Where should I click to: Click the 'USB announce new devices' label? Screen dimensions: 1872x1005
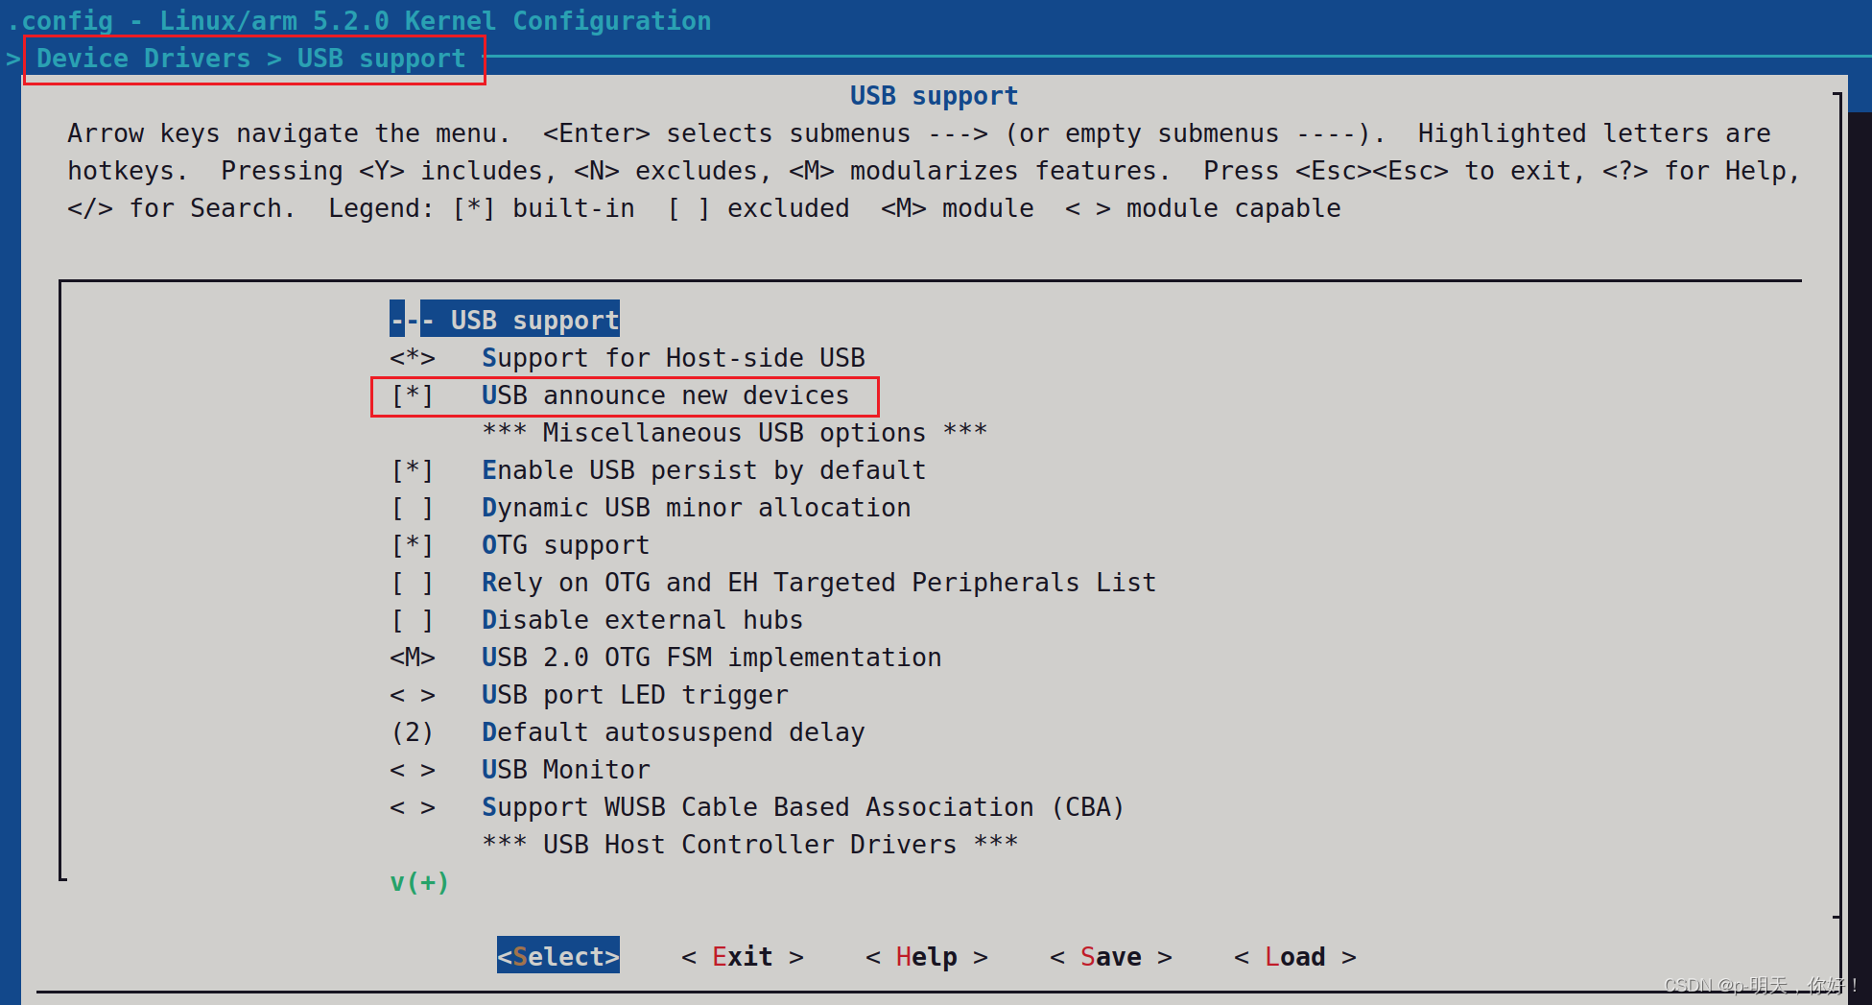(x=666, y=395)
